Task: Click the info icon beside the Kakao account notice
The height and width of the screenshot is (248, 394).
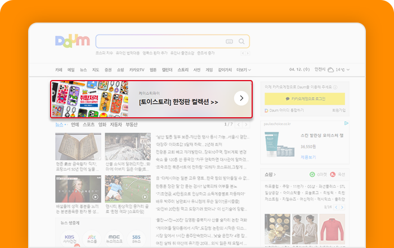Action: [x=335, y=87]
